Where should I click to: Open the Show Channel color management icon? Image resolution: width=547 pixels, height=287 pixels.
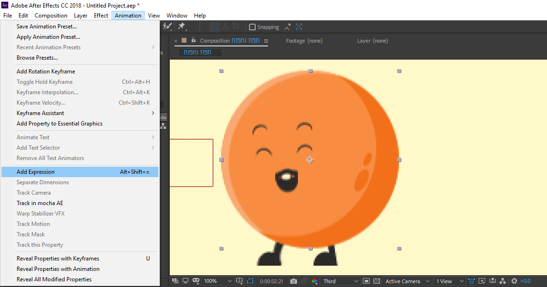(315, 281)
